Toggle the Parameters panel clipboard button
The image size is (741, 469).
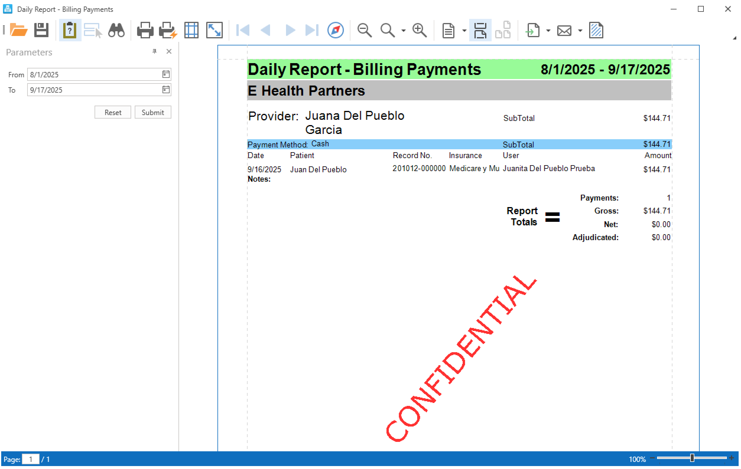click(x=70, y=30)
